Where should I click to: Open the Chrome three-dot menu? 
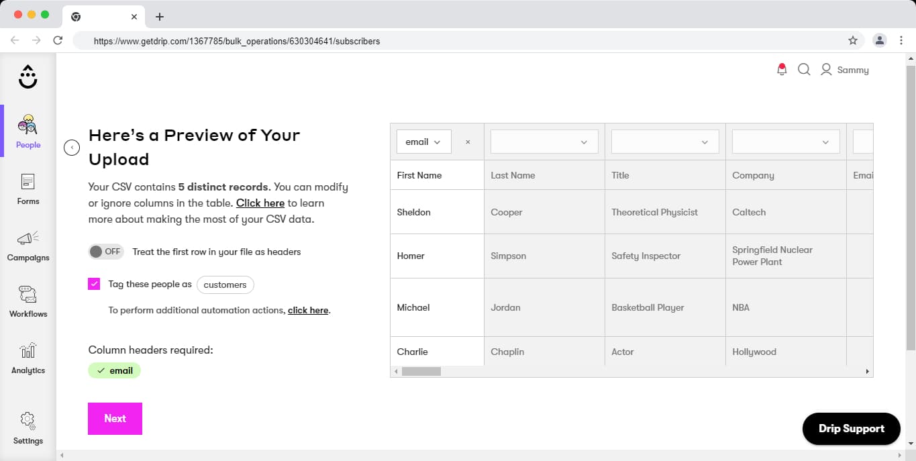(901, 40)
